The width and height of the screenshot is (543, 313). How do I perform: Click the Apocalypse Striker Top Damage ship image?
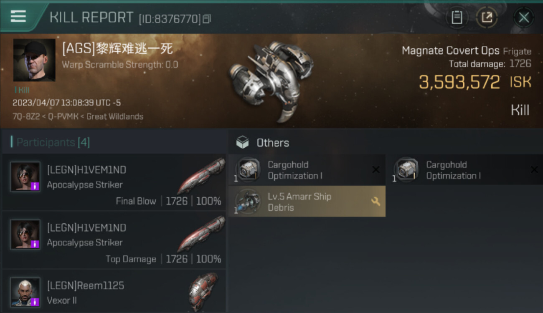(x=201, y=234)
